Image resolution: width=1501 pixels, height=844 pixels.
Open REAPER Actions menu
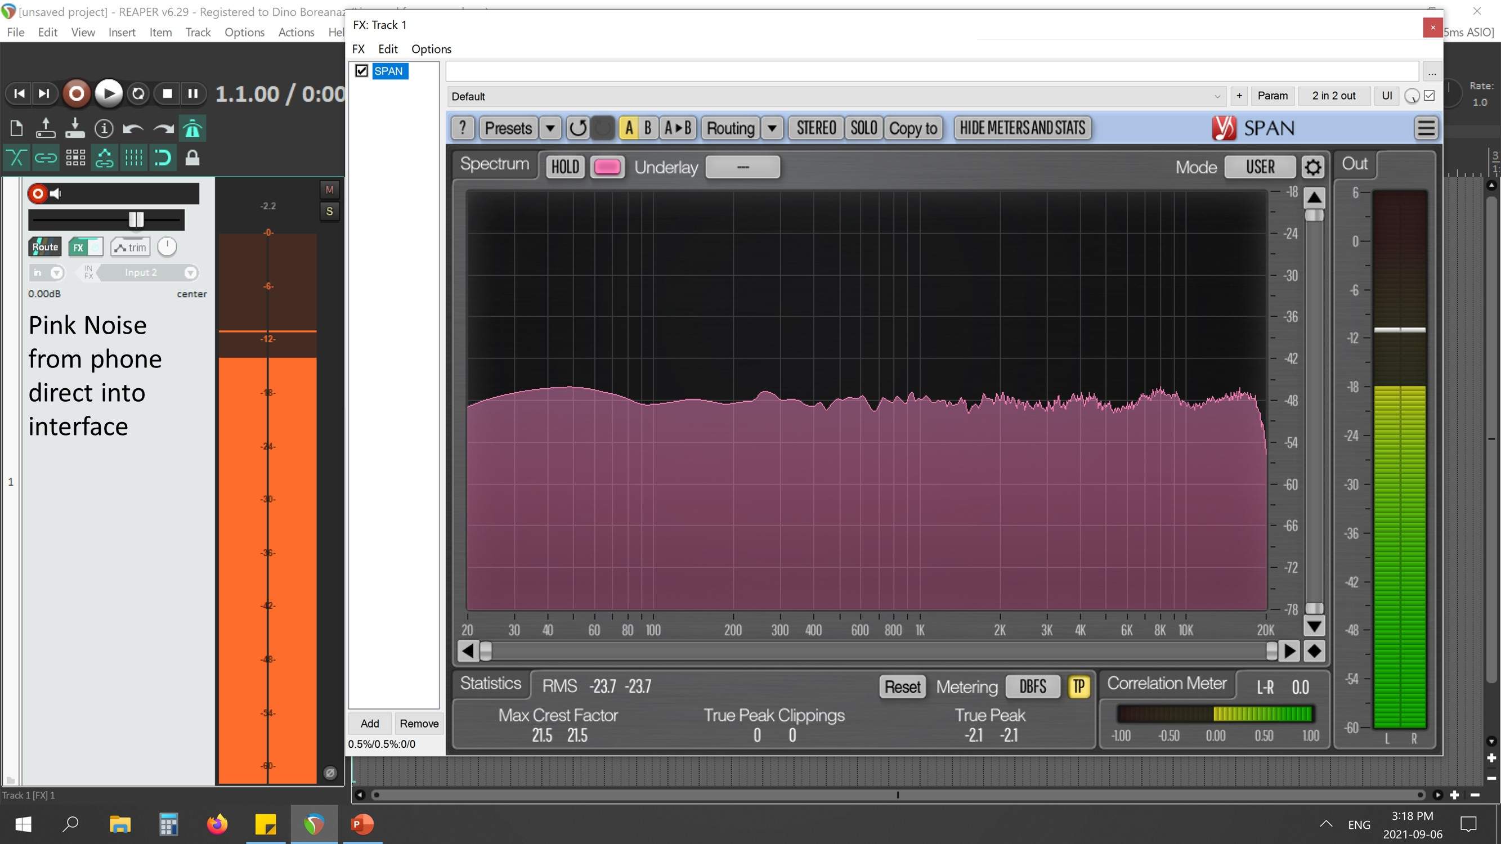click(296, 32)
